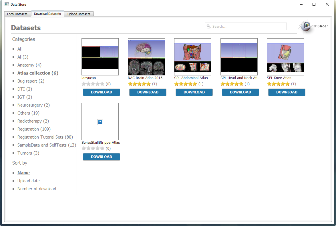Choose the Anatomy (4) category
Screen dimensions: 336x226
coord(29,65)
